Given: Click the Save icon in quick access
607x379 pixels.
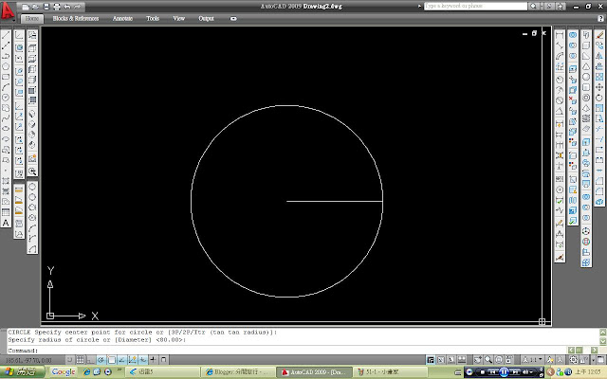Looking at the screenshot, I should (46, 7).
